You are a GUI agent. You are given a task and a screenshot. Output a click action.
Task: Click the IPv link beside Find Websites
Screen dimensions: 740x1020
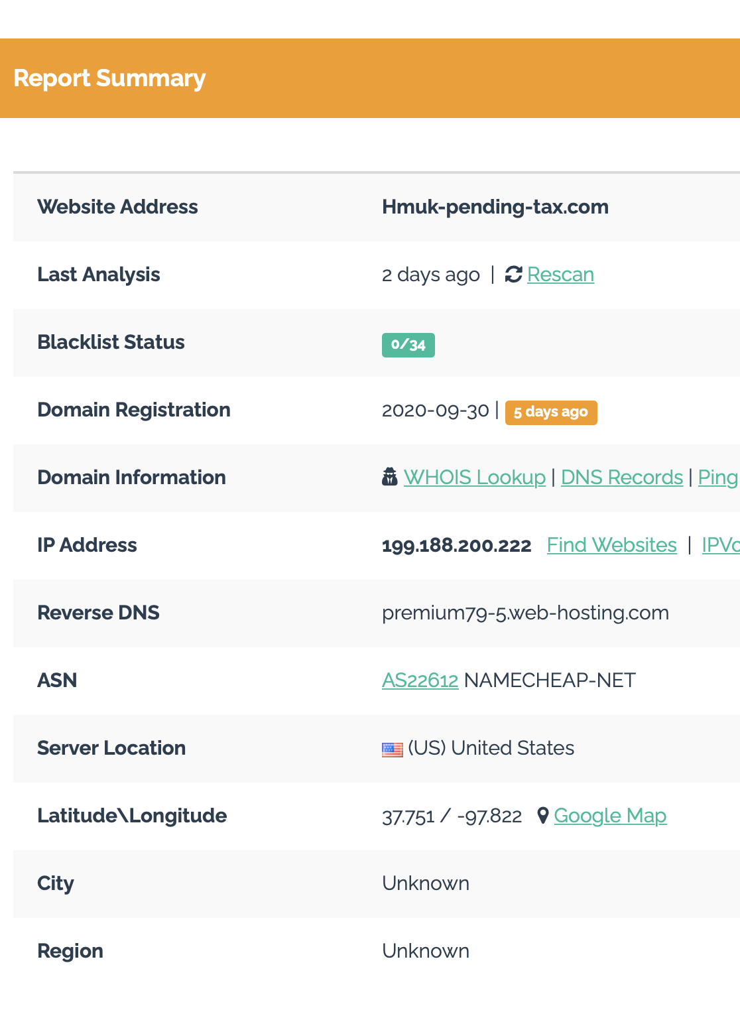point(720,545)
